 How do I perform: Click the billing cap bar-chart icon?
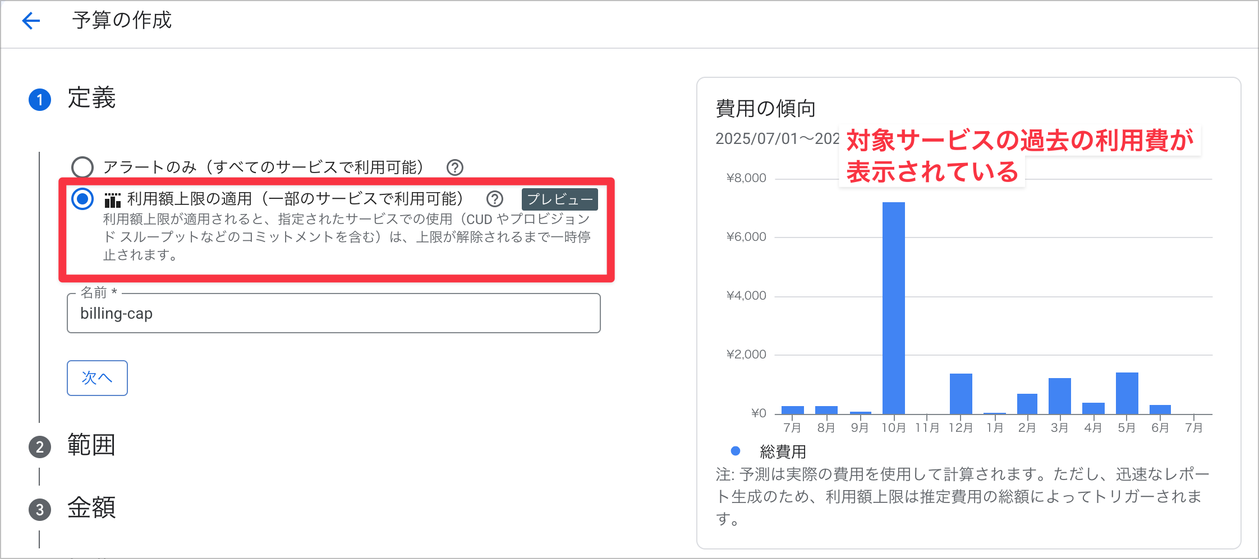112,200
